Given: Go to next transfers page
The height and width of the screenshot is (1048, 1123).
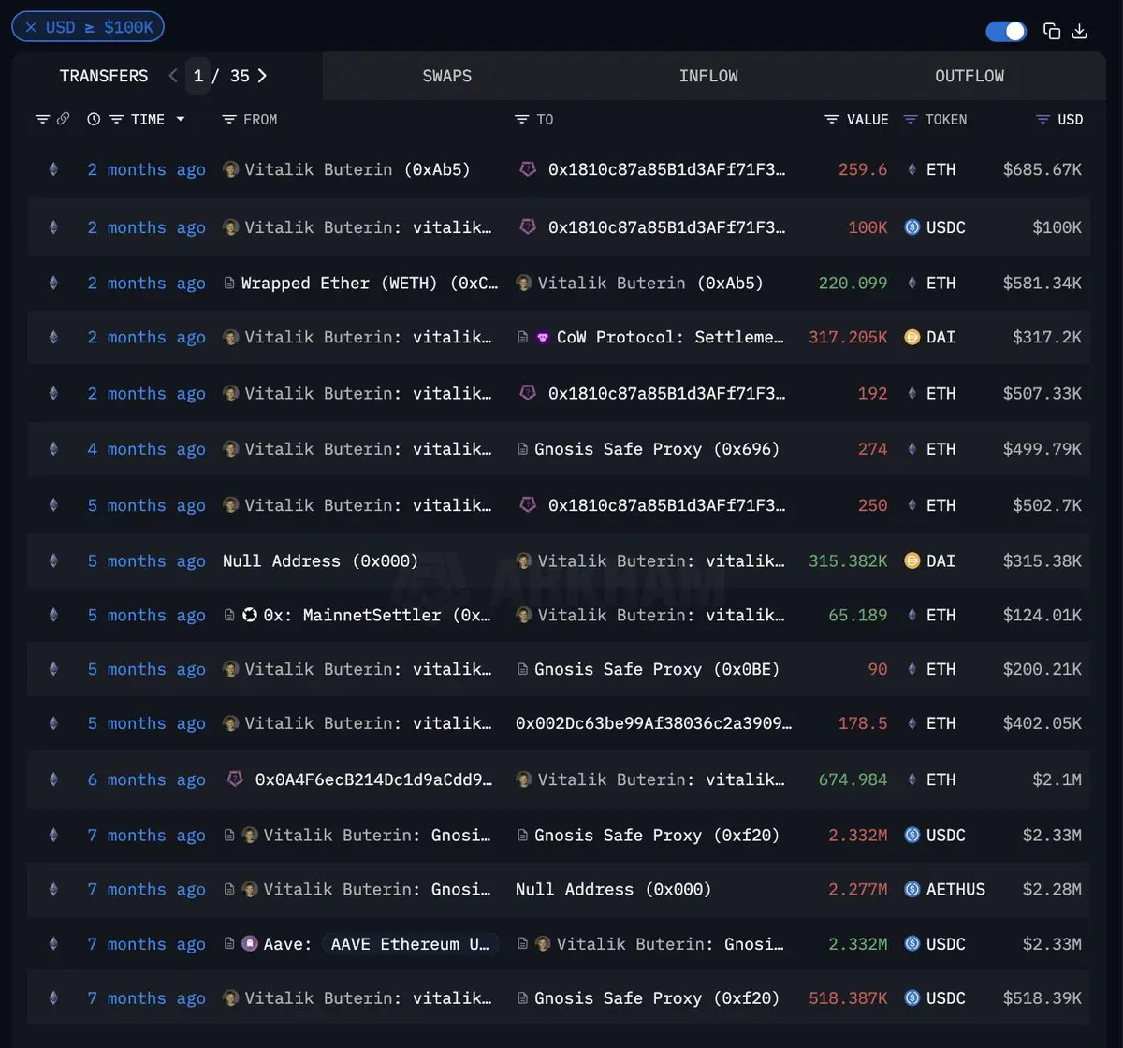Looking at the screenshot, I should click(x=262, y=76).
